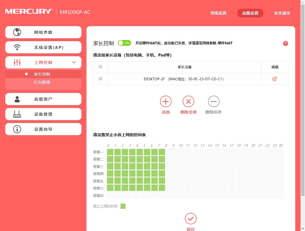Screen dimensions: 305x231
Task: Click the page vertical scrollbar
Action: [303, 100]
